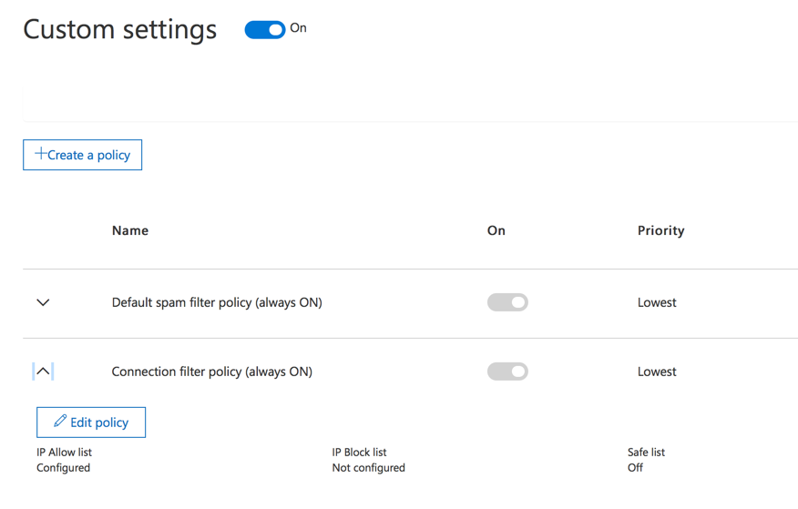The width and height of the screenshot is (798, 509).
Task: Click the Name column header
Action: coord(130,230)
